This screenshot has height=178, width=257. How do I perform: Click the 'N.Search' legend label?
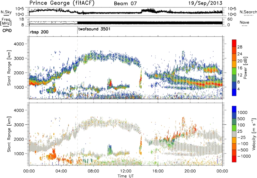248,12
